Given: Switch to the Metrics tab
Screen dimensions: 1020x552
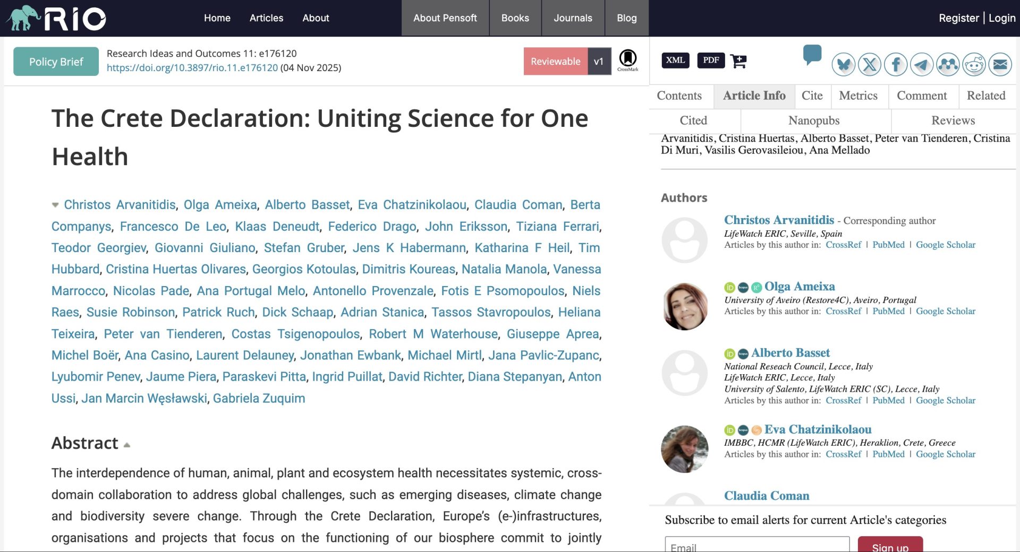Looking at the screenshot, I should (858, 96).
